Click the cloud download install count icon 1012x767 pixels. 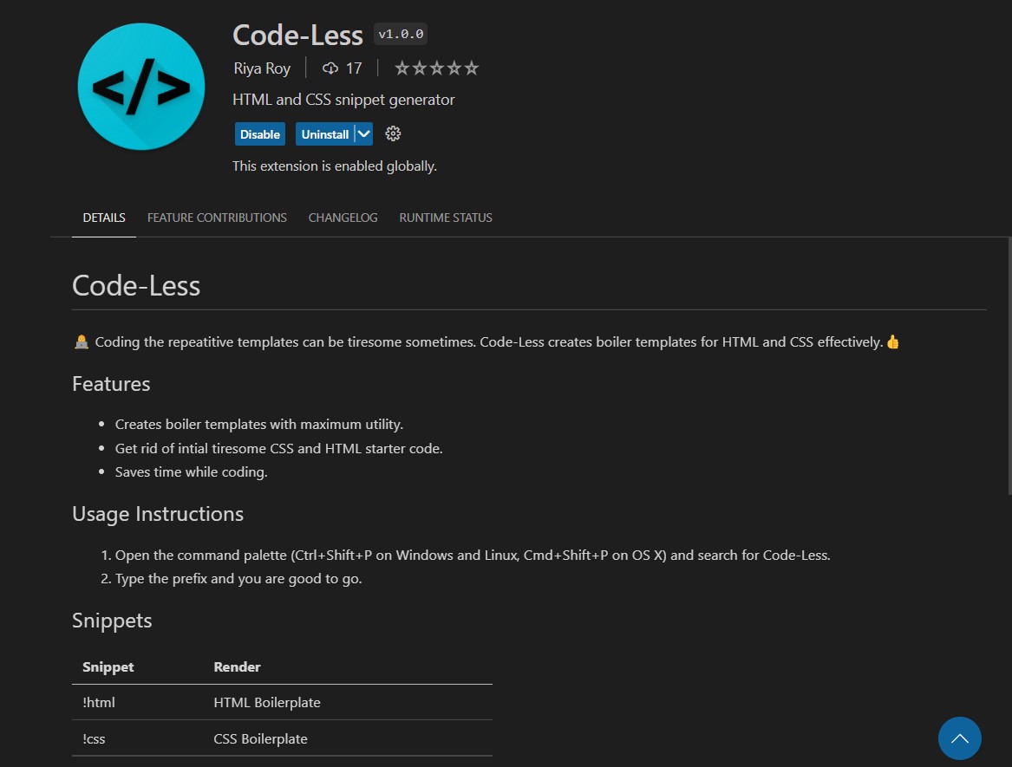coord(330,68)
